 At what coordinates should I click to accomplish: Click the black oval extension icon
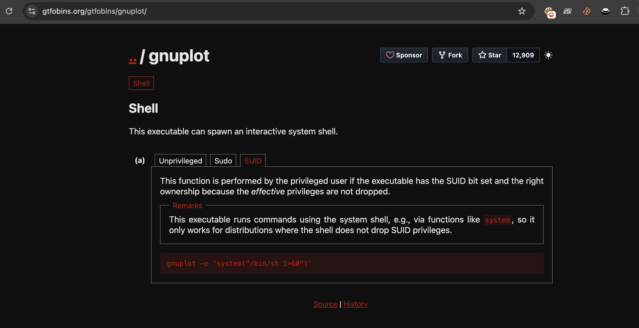[x=605, y=11]
